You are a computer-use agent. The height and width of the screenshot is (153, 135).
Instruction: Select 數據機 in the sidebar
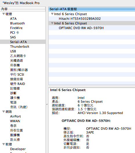point(15,135)
